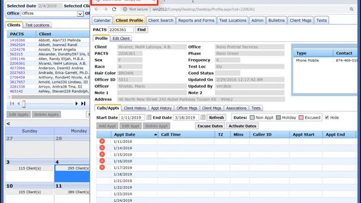Open the Test Locations main tab
Screen dimensions: 361x203
[x=233, y=20]
